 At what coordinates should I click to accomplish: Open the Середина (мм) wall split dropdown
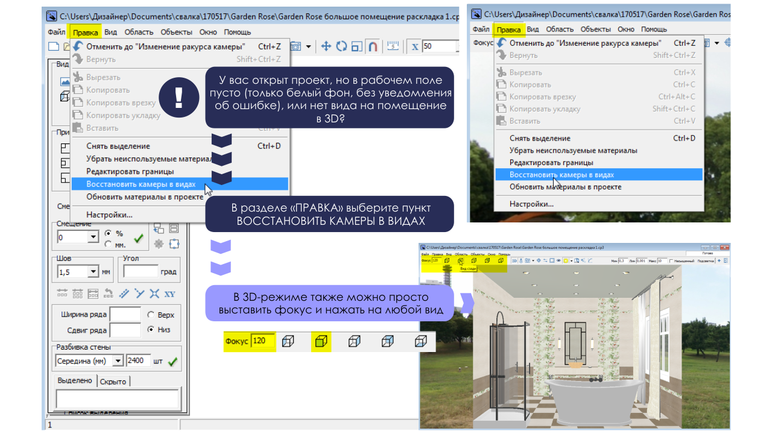(x=118, y=360)
